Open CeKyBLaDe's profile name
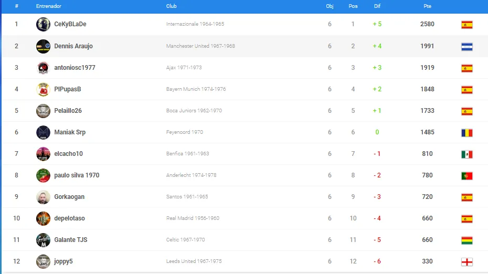Image resolution: width=488 pixels, height=274 pixels. pos(70,24)
